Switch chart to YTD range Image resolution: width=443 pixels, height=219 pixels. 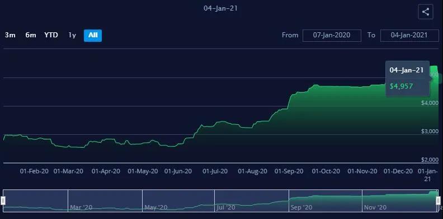click(x=51, y=35)
